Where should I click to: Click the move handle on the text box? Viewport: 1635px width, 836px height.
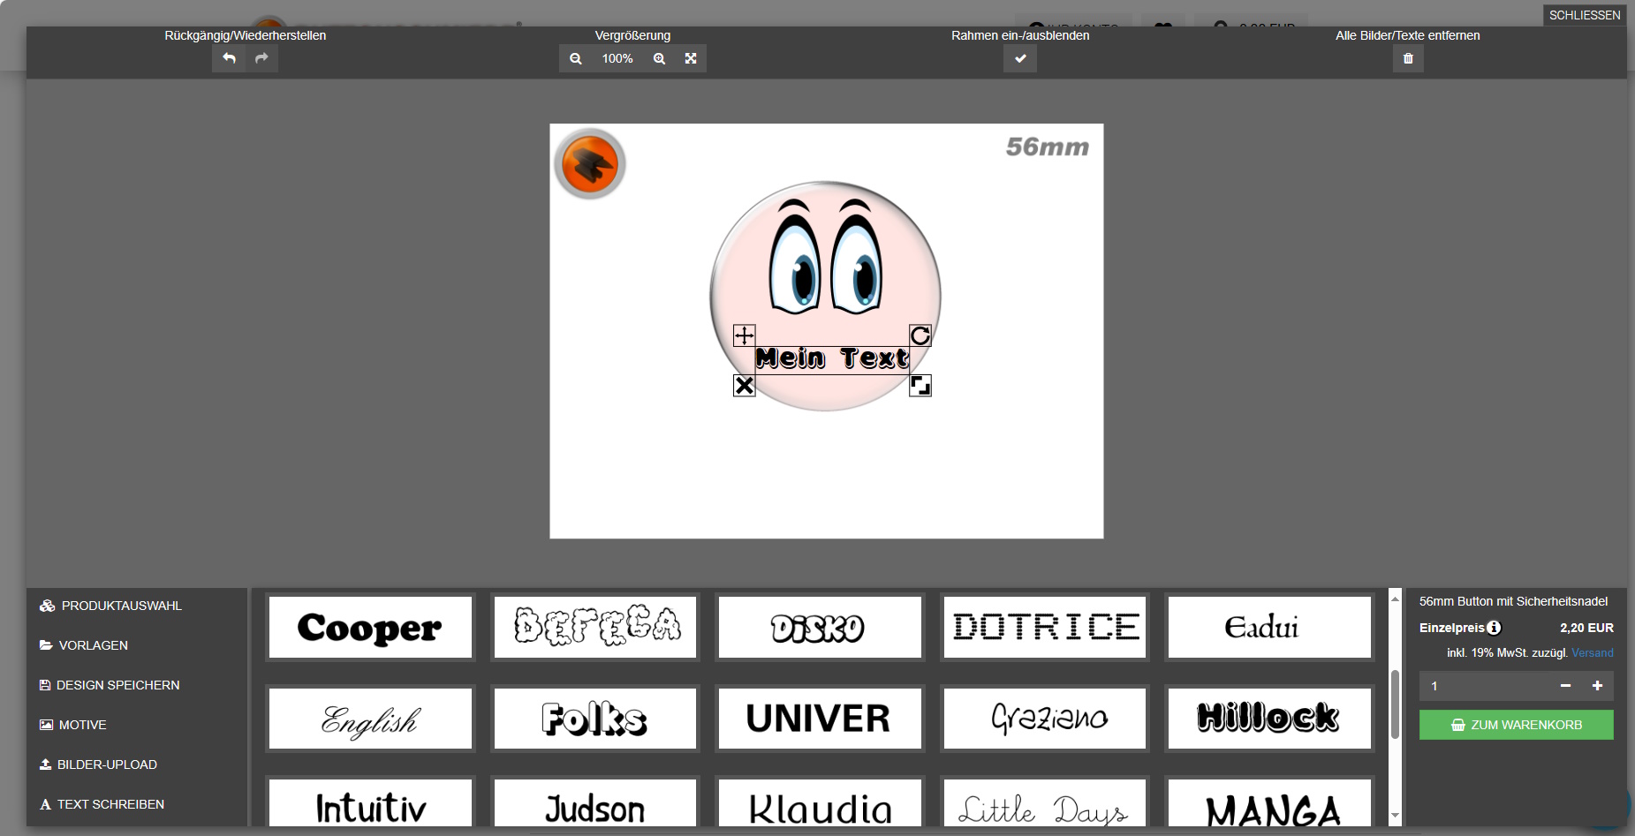tap(744, 335)
